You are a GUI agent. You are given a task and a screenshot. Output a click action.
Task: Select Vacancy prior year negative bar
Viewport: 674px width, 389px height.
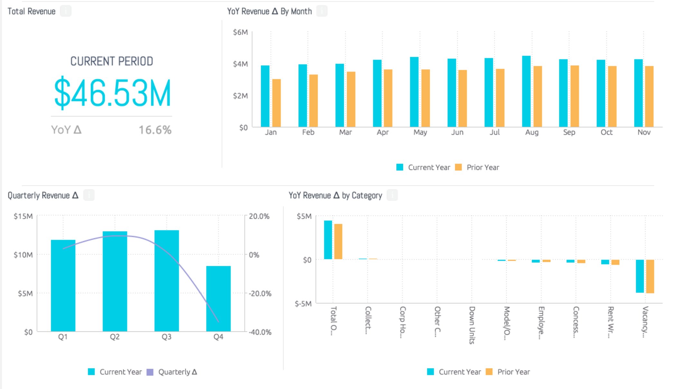pos(650,276)
